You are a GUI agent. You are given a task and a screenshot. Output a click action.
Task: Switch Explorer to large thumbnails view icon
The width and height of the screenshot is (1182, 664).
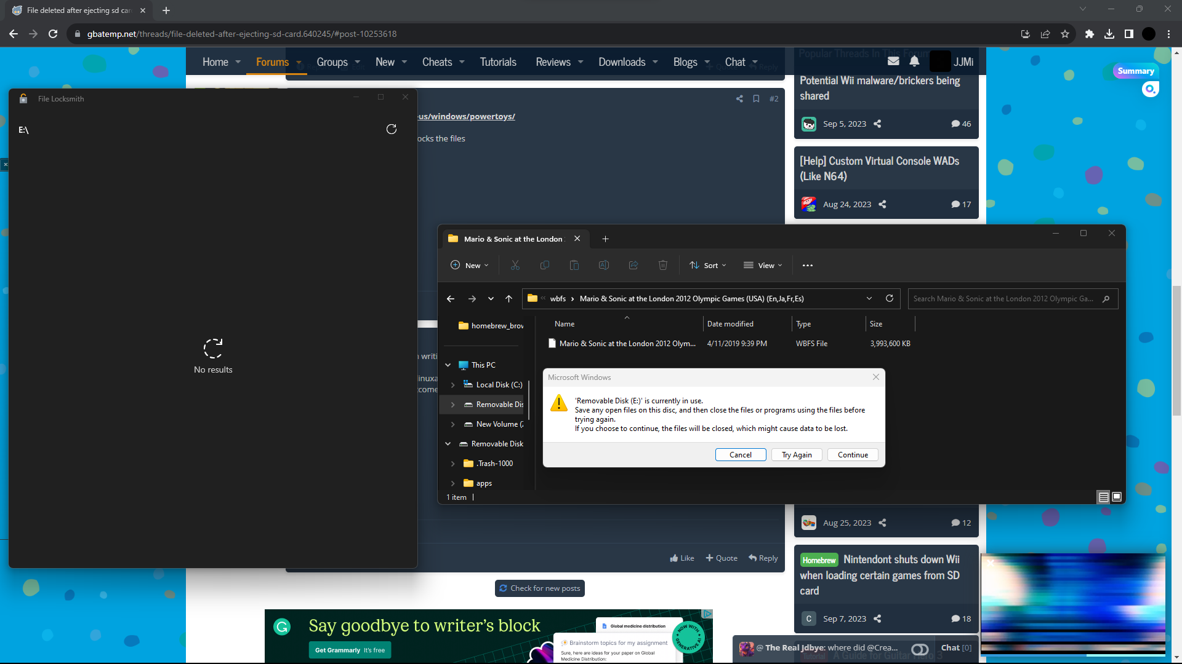[x=1117, y=497]
